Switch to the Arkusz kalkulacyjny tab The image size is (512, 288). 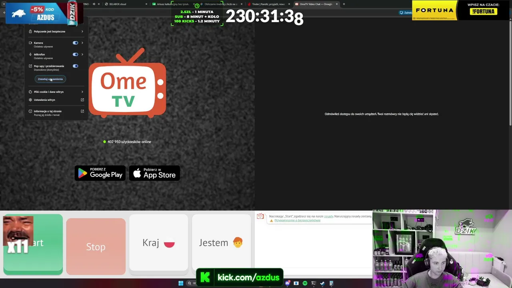(173, 4)
